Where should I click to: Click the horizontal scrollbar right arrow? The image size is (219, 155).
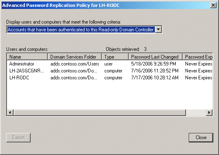click(209, 112)
